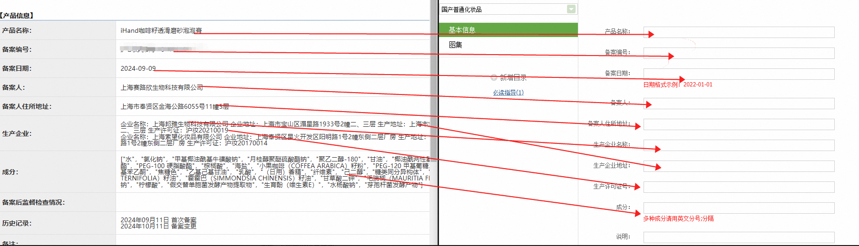Click the 生产许可证号 input field
859x246 pixels.
click(x=739, y=187)
